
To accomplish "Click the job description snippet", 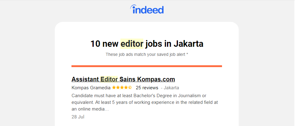I will click(x=145, y=102).
